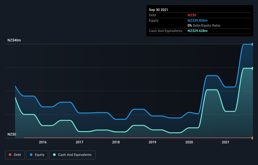Viewport: 258px width, 165px height.
Task: Select the Equity endpoint marker at Sep 2021
Action: 253,44
